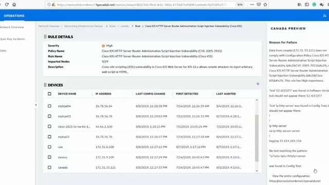Collapse the left sidebar with the arrow
The image size is (329, 185).
tap(36, 105)
